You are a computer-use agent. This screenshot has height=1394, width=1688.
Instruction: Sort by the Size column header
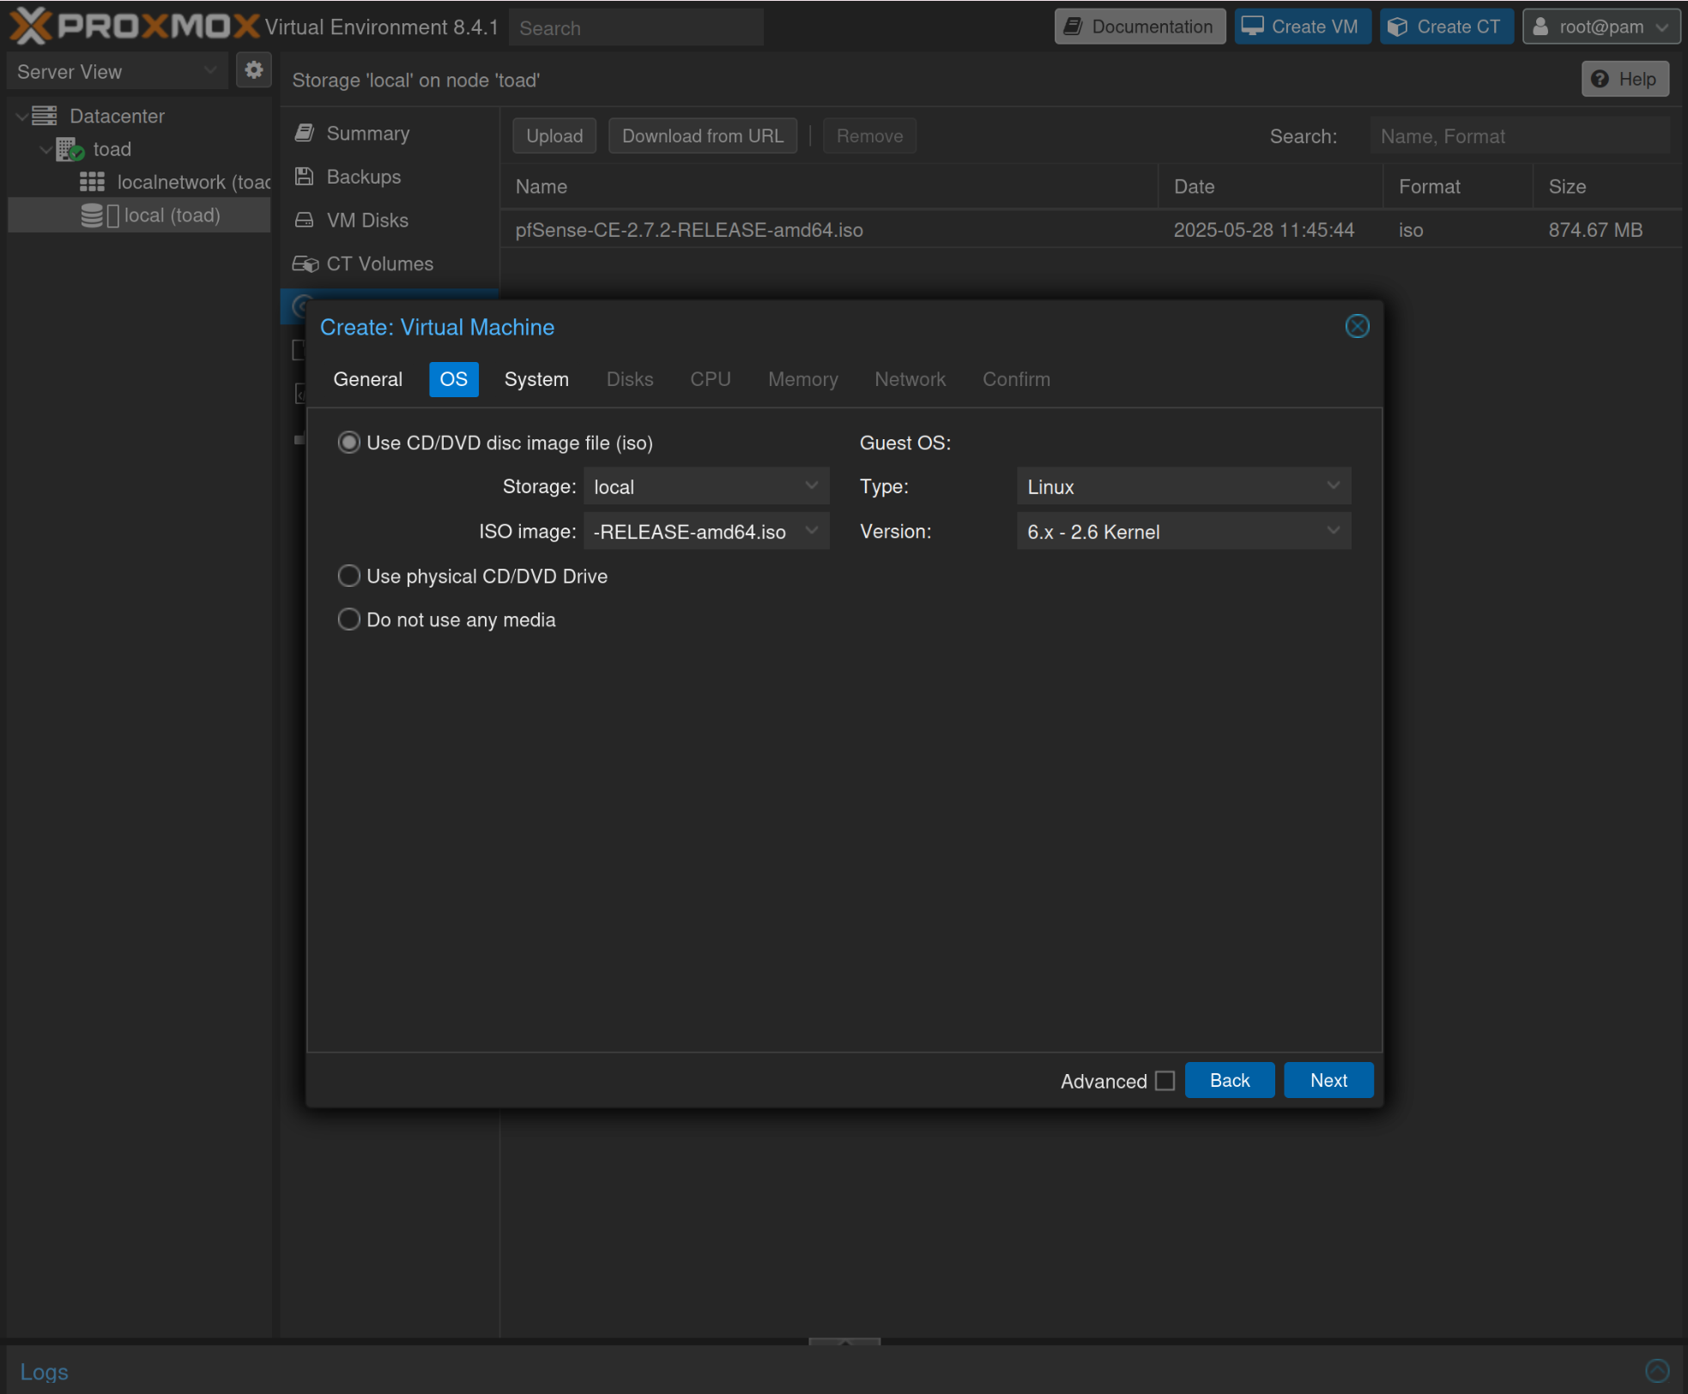[1606, 187]
